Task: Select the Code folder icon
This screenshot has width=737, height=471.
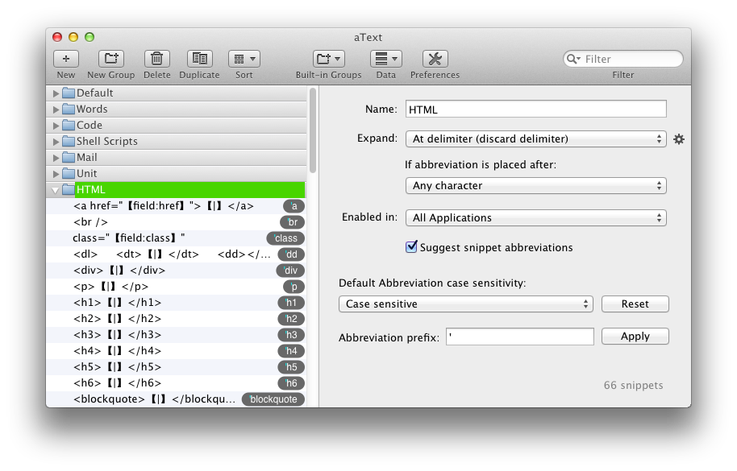Action: pyautogui.click(x=69, y=126)
